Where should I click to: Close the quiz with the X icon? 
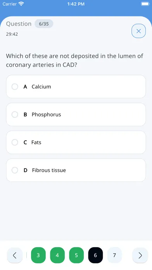tap(138, 31)
